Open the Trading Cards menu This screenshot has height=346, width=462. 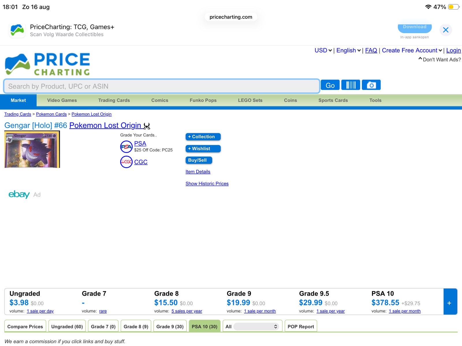(114, 100)
